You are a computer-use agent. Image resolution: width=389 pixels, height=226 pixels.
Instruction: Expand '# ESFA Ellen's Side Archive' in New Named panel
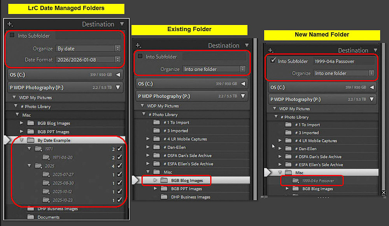[280, 165]
